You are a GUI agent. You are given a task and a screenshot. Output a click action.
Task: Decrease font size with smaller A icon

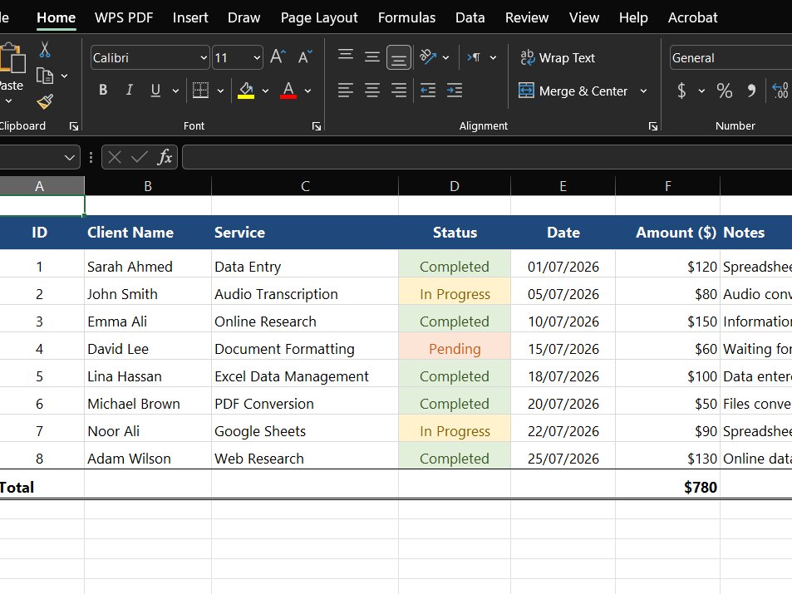pyautogui.click(x=304, y=57)
